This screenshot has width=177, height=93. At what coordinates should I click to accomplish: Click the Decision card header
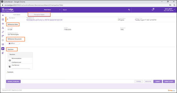[x=20, y=55]
